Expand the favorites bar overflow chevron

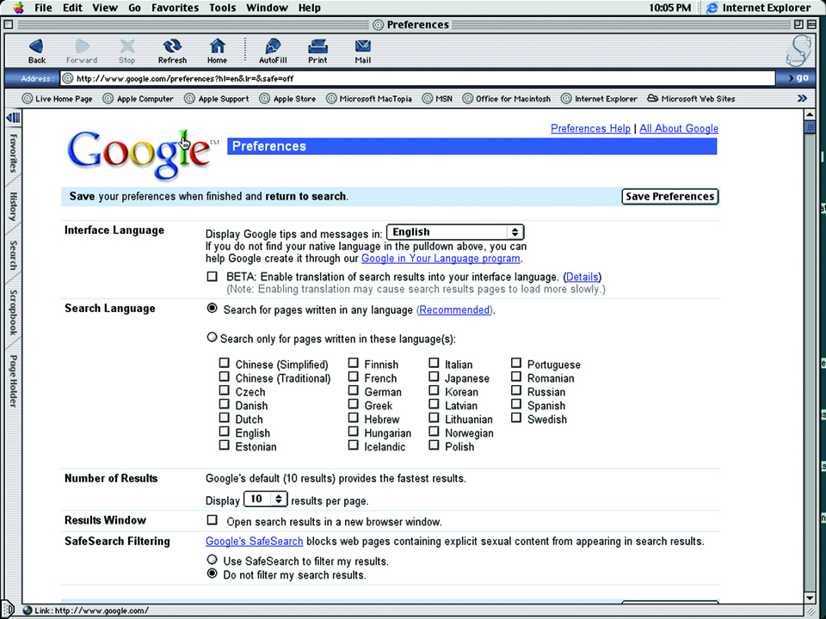coord(802,98)
